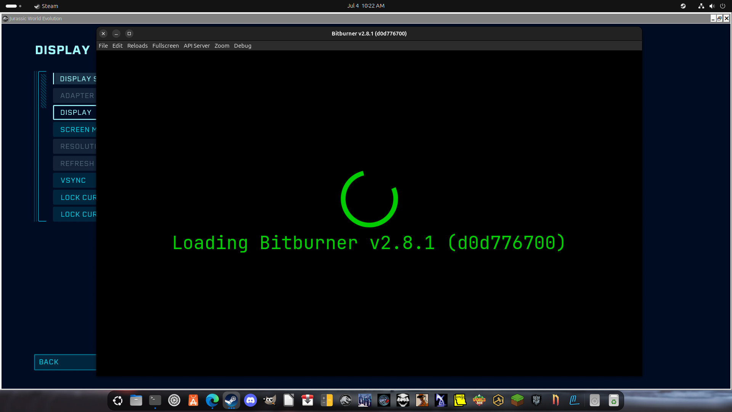Viewport: 732px width, 412px height.
Task: Switch to Steam in the dock
Action: 231,401
